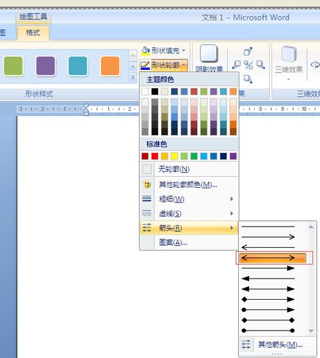Select diamond-start with right arrow style
This screenshot has height=358, width=320.
[x=268, y=299]
